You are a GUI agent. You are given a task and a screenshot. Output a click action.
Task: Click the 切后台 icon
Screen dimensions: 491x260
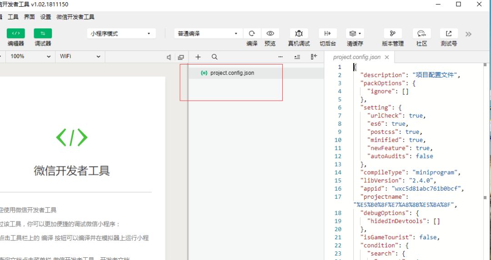(327, 34)
